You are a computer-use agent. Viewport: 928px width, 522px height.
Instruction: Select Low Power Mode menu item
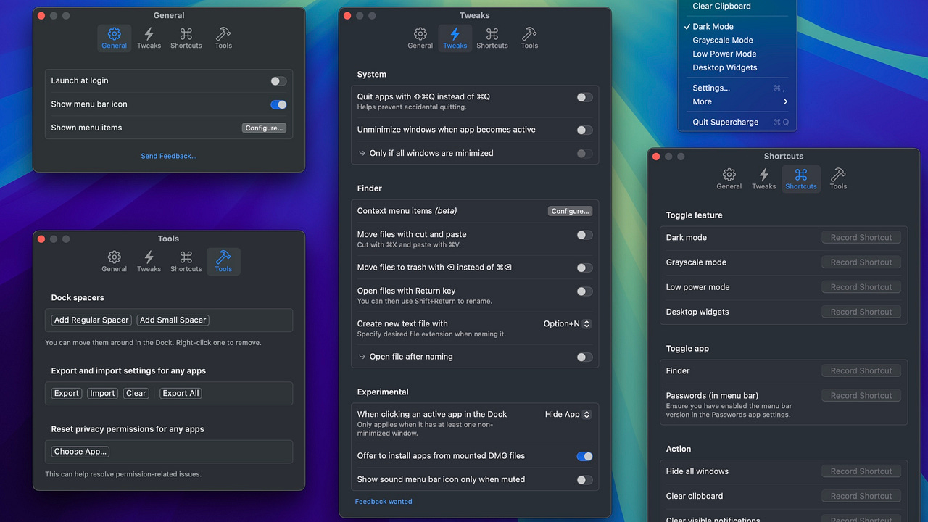point(737,54)
